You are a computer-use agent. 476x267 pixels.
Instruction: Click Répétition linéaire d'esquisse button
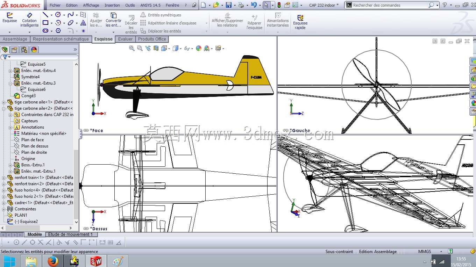pyautogui.click(x=169, y=23)
